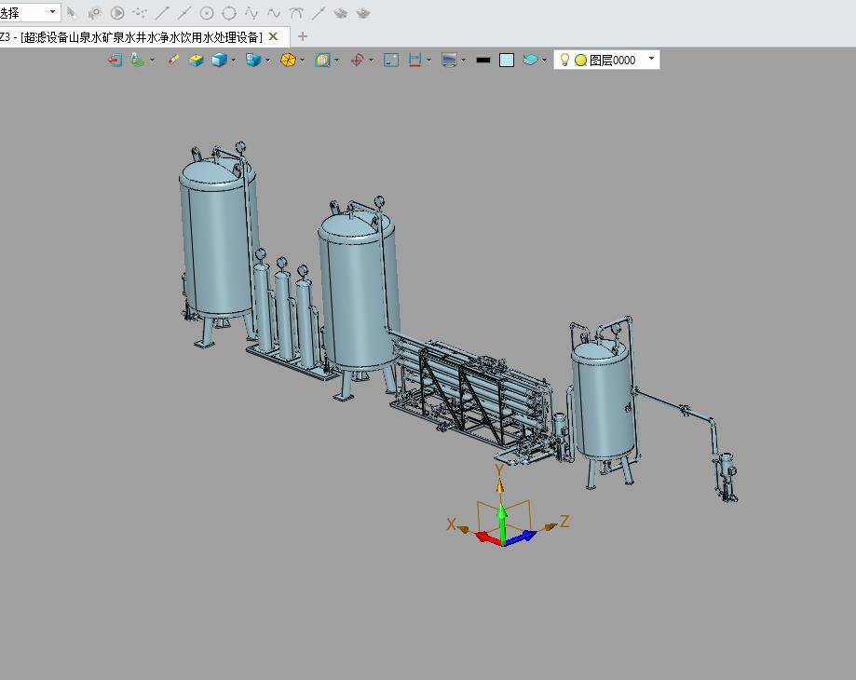Expand the teal layer icon dropdown arrow

(544, 60)
